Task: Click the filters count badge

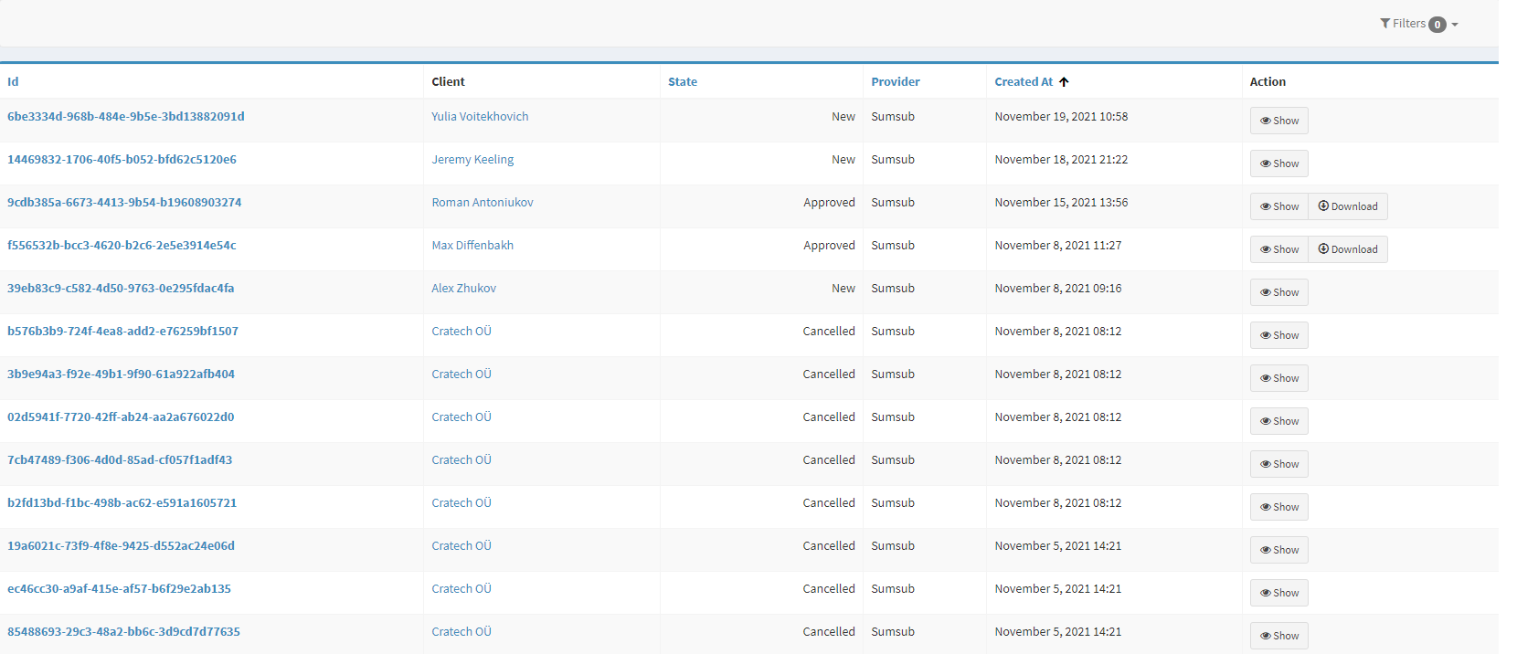Action: tap(1437, 25)
